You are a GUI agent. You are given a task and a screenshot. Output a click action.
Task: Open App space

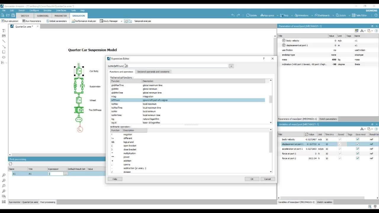tap(267, 15)
